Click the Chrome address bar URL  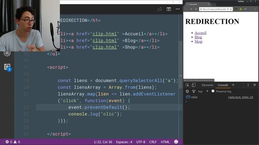point(214,9)
